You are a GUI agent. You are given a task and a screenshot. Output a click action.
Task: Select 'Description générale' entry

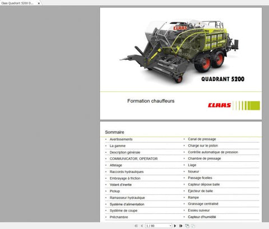(125, 152)
